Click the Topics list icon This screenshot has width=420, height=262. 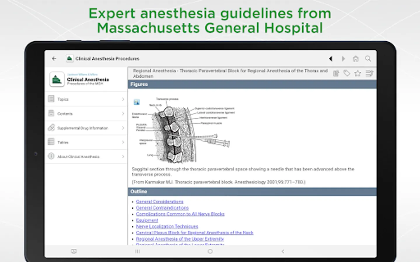coord(51,99)
